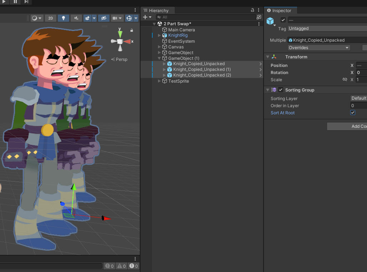Screen dimensions: 367x272
Task: Click Rotation X value field
Action: [x=361, y=72]
